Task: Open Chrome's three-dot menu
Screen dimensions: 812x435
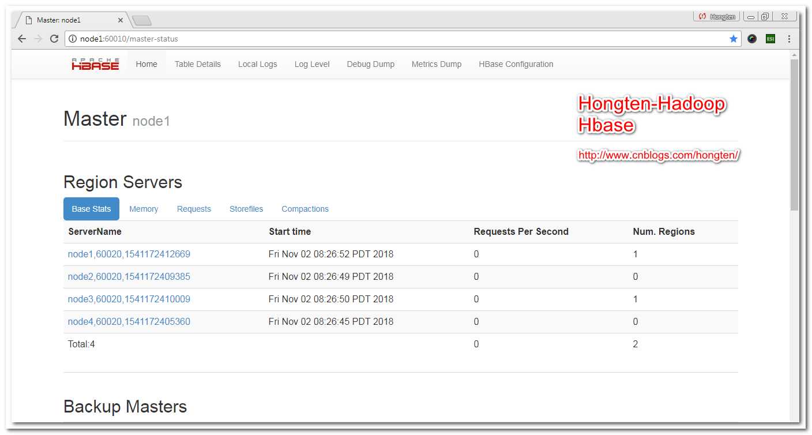Action: [790, 39]
